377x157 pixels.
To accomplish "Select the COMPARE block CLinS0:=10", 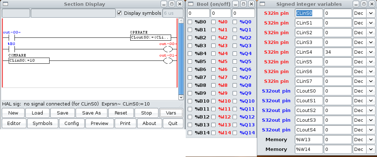I will (29, 60).
